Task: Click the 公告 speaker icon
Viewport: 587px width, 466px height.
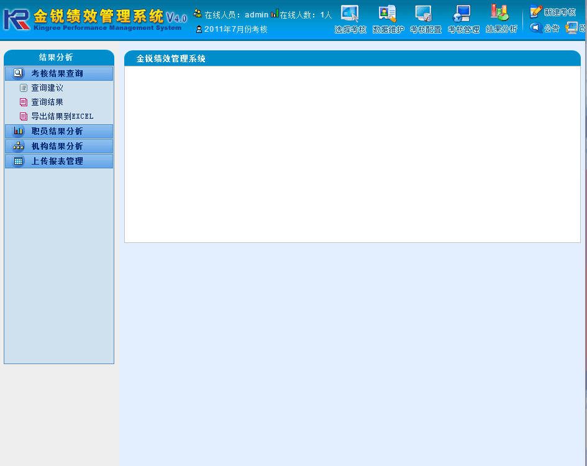Action: pos(535,28)
